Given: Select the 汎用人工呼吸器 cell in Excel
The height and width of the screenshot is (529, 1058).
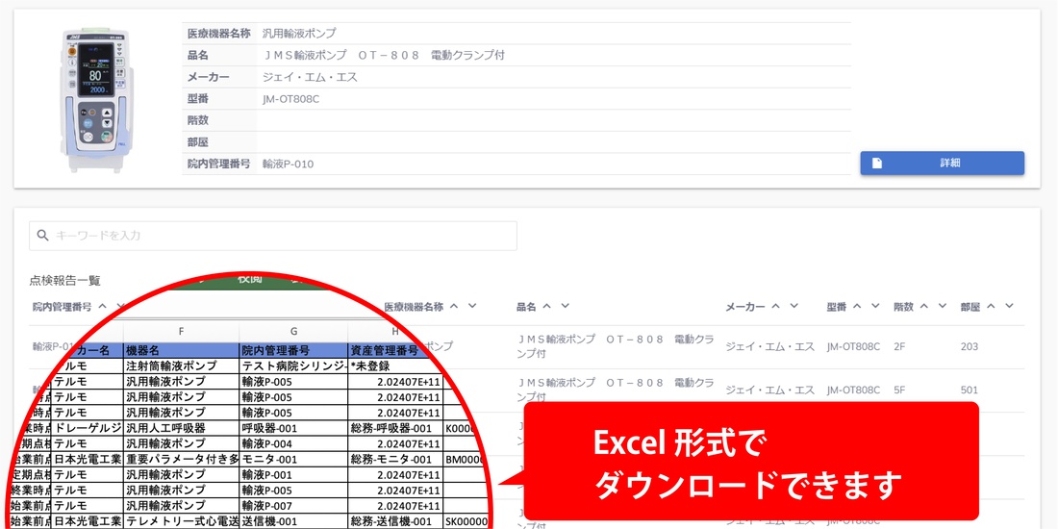Looking at the screenshot, I should (181, 428).
